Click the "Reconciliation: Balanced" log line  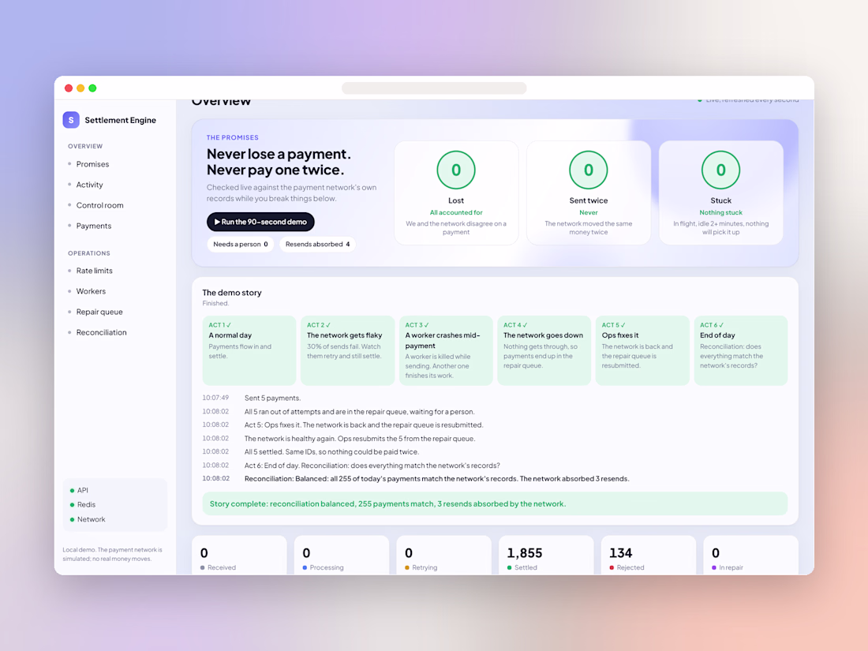click(437, 479)
